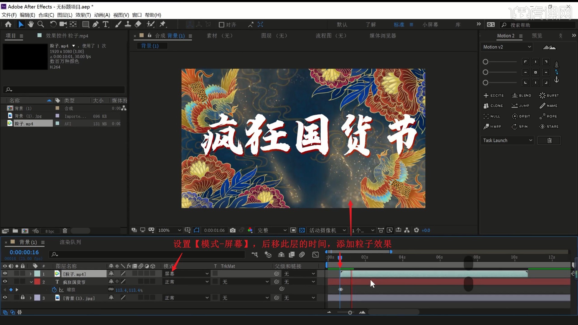578x325 pixels.
Task: Select the Type text tool
Action: 106,24
